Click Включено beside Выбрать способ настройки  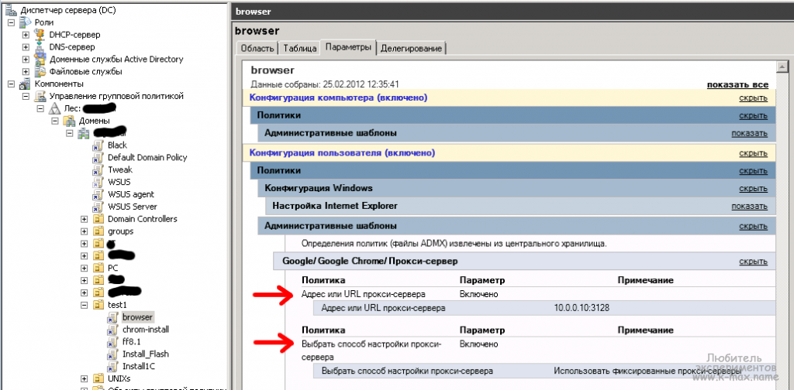coord(478,344)
